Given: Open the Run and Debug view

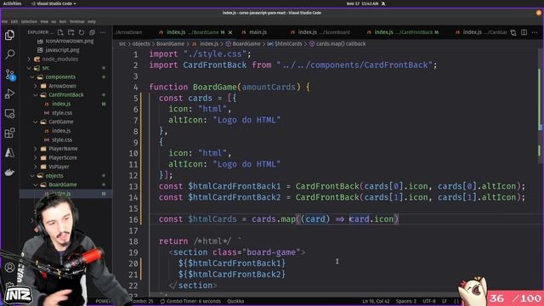Looking at the screenshot, I should (9, 93).
